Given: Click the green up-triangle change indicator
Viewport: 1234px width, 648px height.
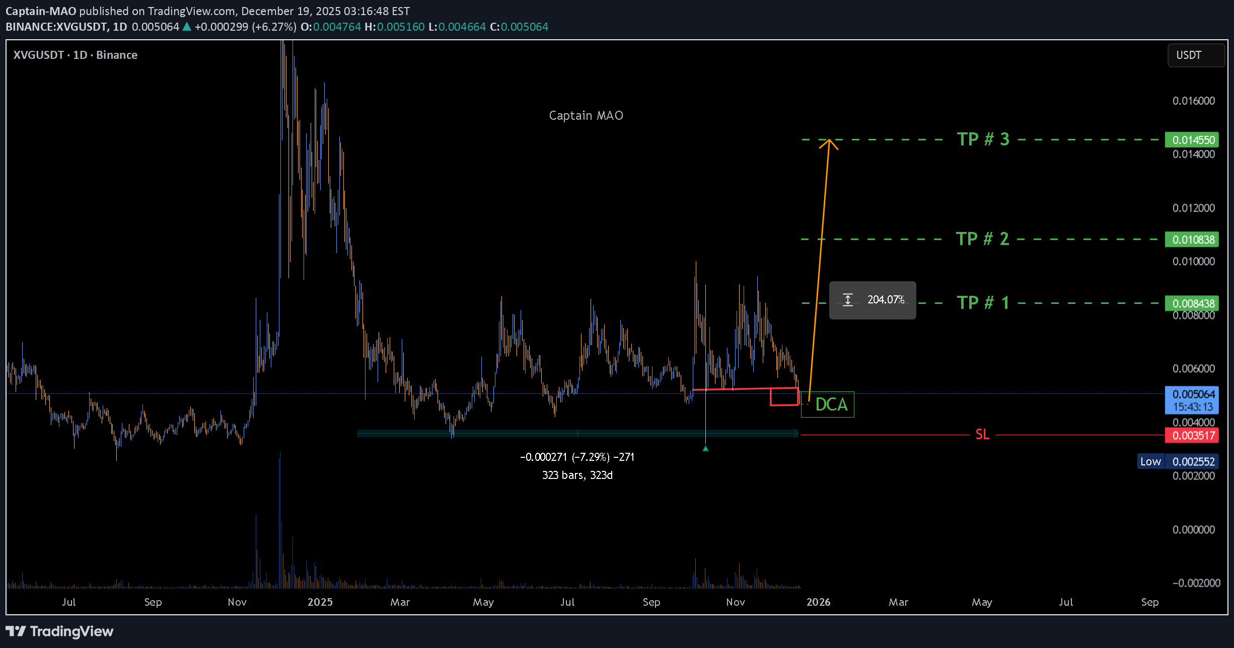Looking at the screenshot, I should tap(188, 27).
